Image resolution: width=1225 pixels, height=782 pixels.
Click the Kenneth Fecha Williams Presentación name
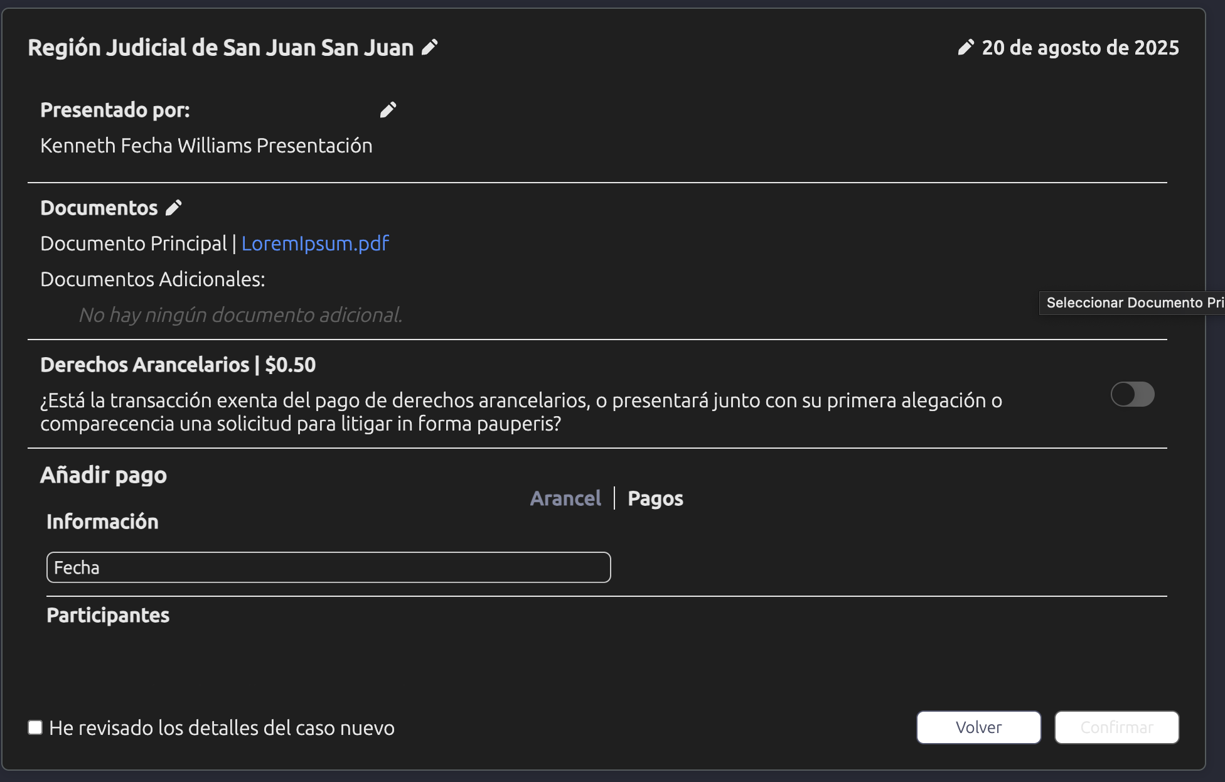point(206,146)
